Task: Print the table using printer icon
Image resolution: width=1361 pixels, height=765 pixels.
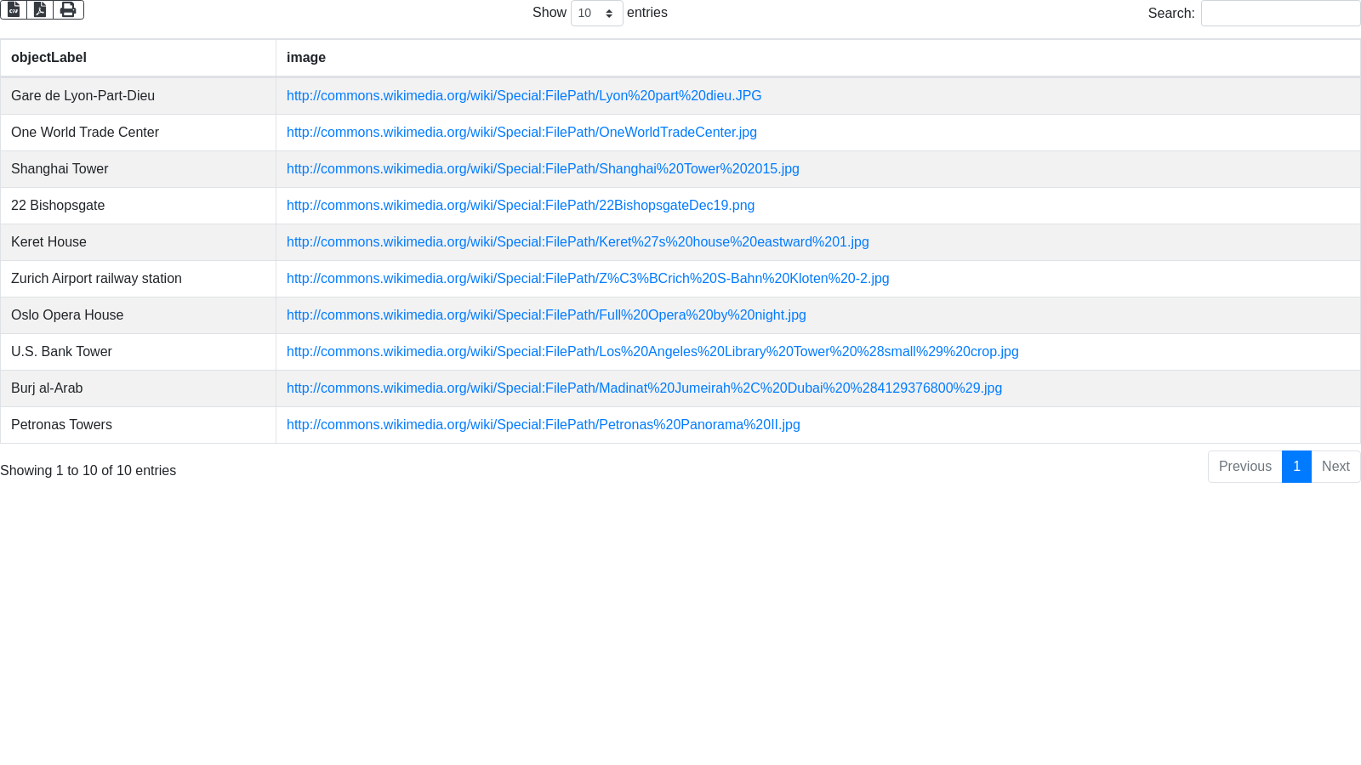Action: click(x=68, y=9)
